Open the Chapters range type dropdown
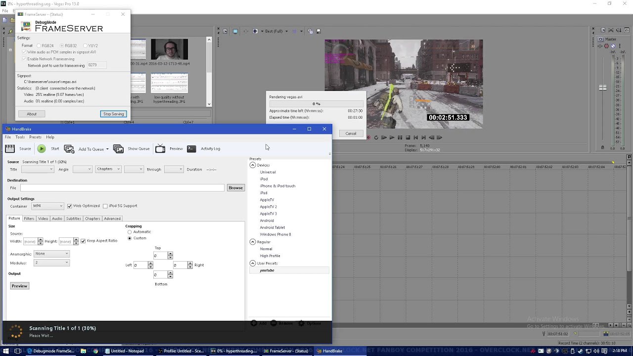The height and width of the screenshot is (356, 633). click(108, 169)
